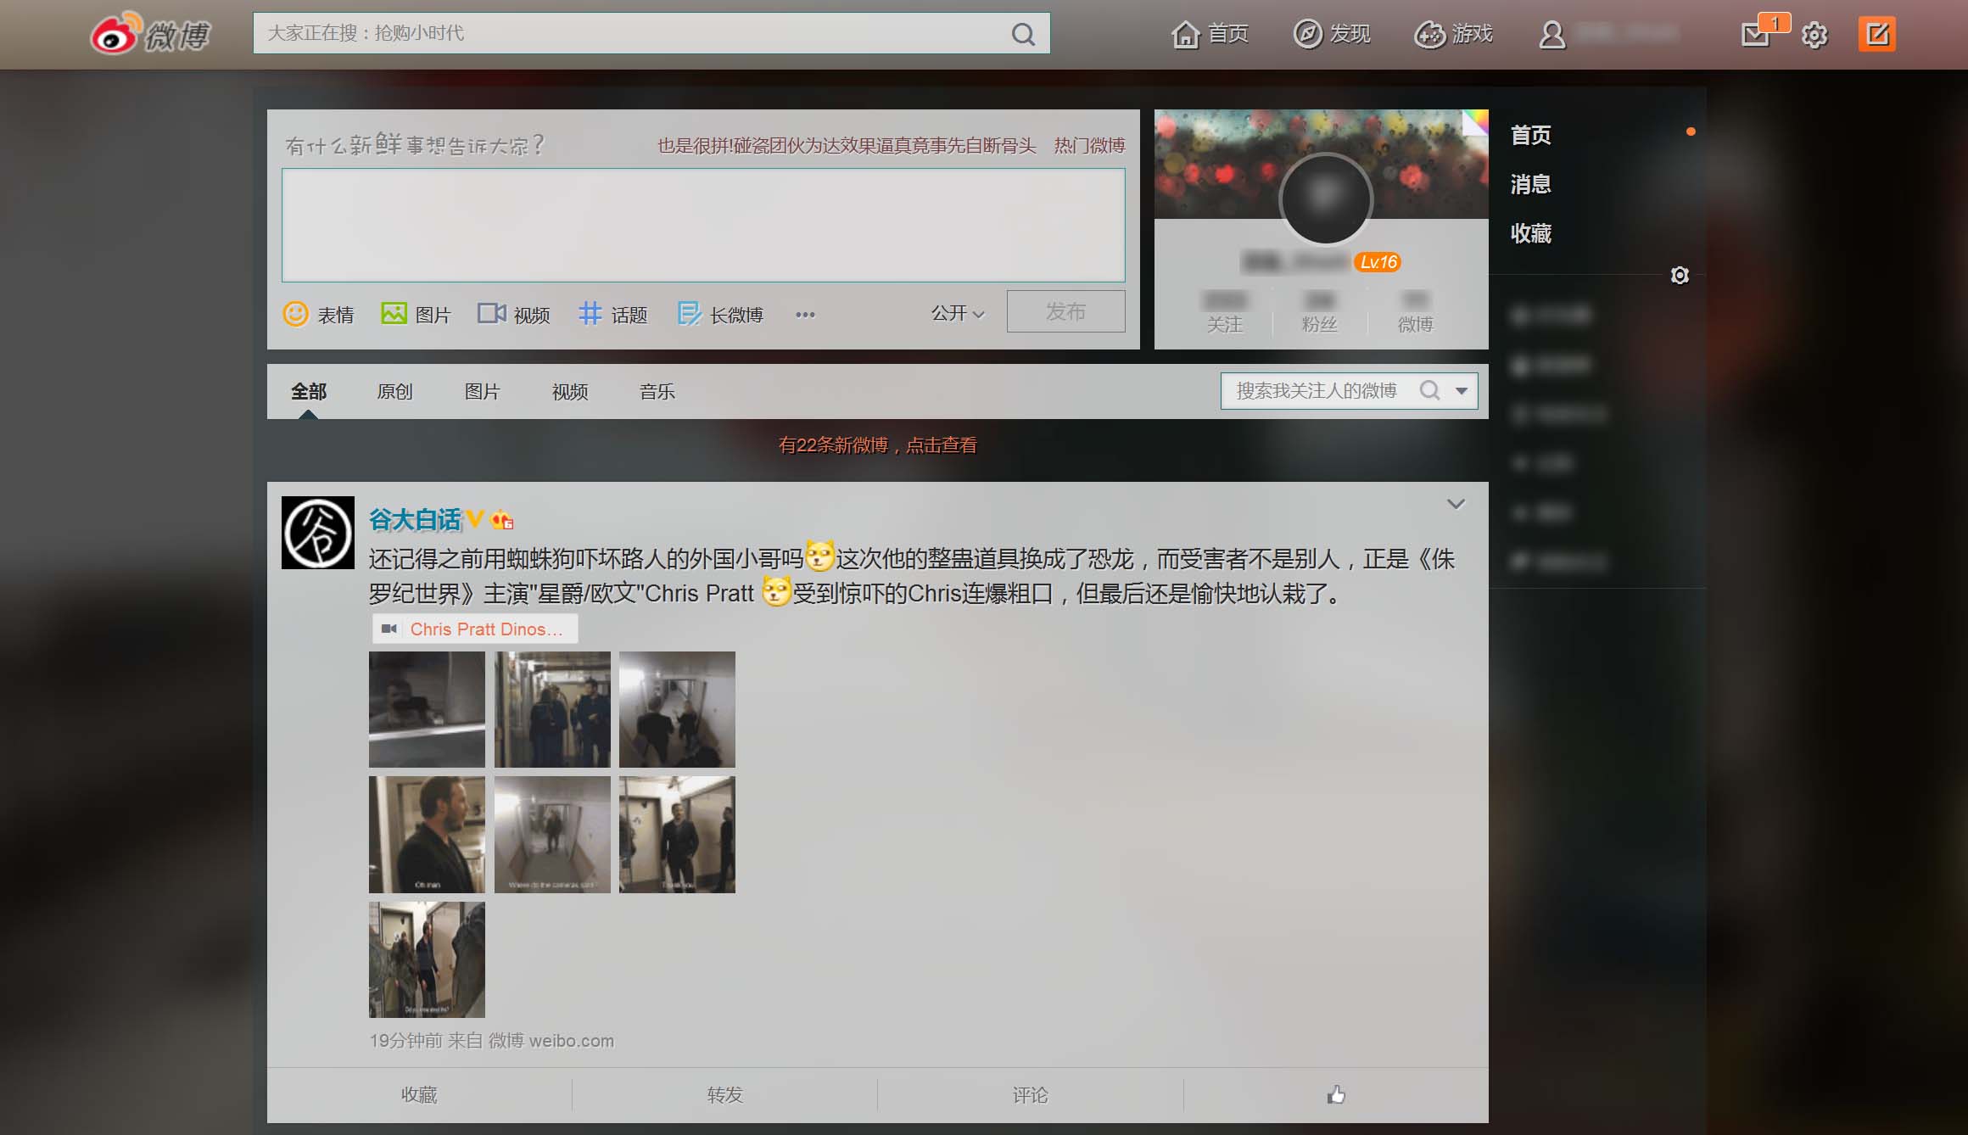The width and height of the screenshot is (1968, 1135).
Task: Add a picture using 图片 icon
Action: [x=394, y=314]
